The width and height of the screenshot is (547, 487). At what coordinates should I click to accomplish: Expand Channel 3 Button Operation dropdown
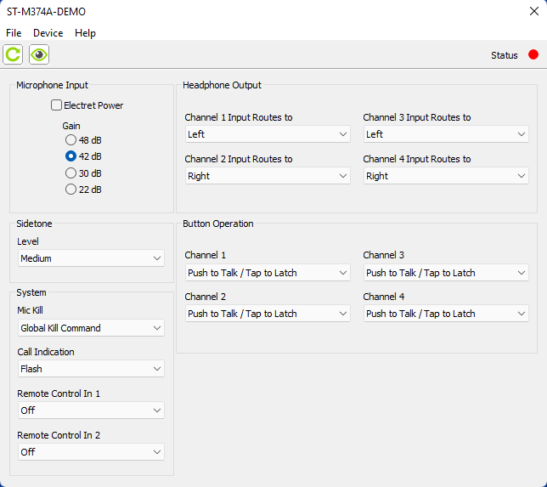pyautogui.click(x=446, y=273)
